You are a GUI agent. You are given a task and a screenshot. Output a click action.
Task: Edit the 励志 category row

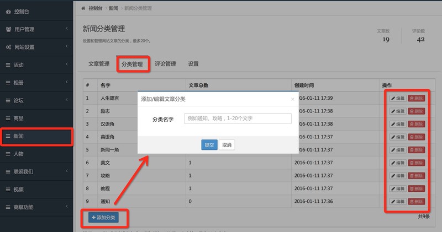[x=398, y=111]
